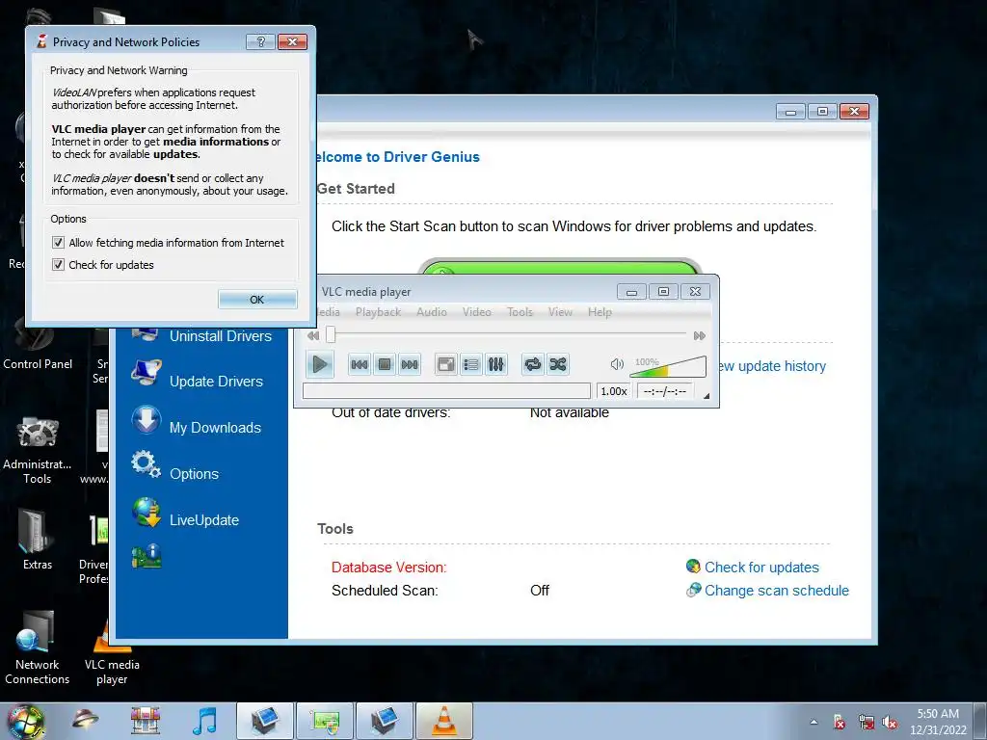Uncheck Check for updates option
Image resolution: width=987 pixels, height=740 pixels.
(58, 264)
